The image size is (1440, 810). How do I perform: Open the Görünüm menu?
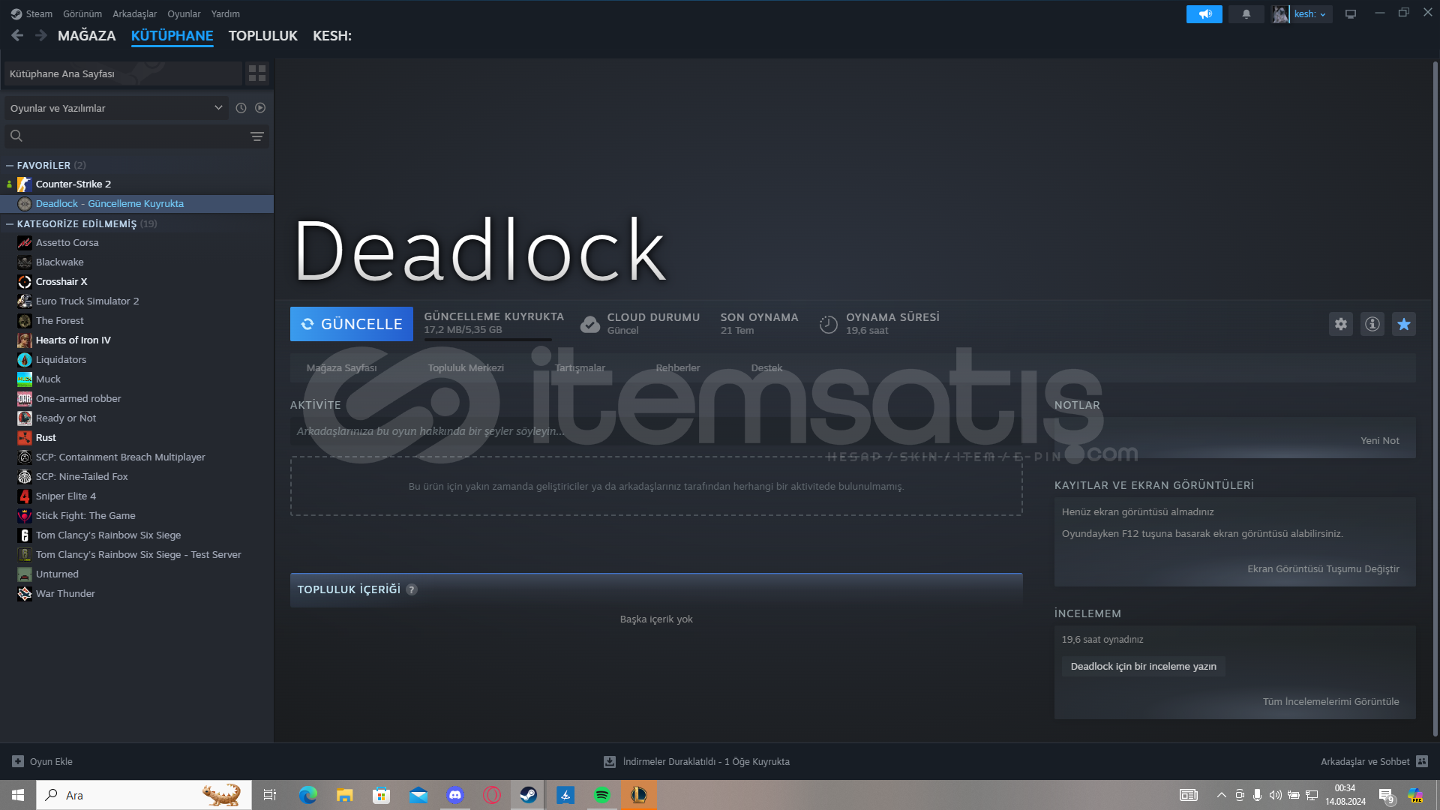point(82,14)
